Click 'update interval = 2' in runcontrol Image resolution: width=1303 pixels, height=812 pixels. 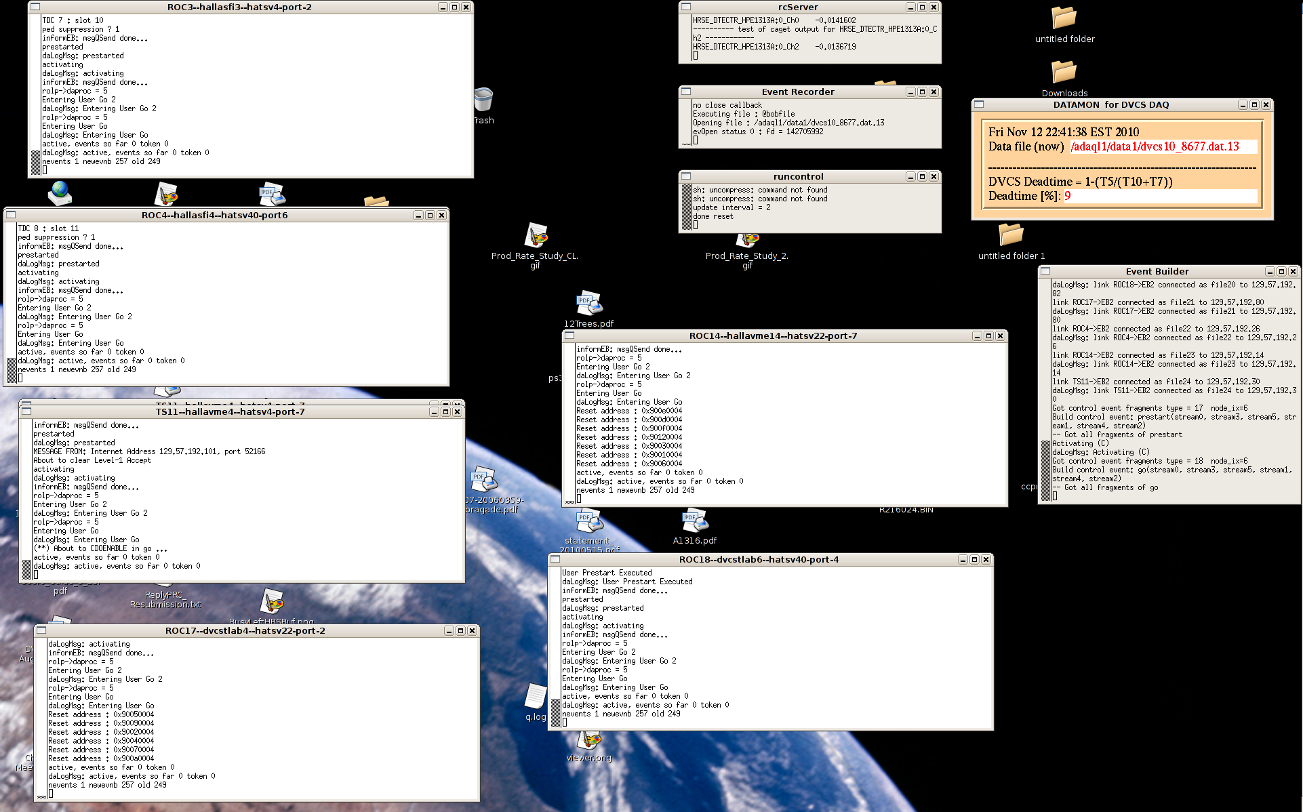(731, 207)
